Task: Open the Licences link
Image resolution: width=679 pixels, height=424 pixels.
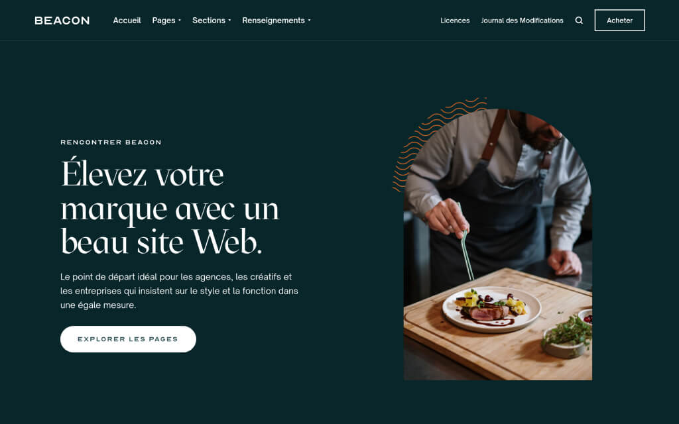Action: [455, 21]
